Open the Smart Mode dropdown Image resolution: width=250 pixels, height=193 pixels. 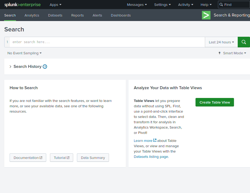[x=232, y=53]
